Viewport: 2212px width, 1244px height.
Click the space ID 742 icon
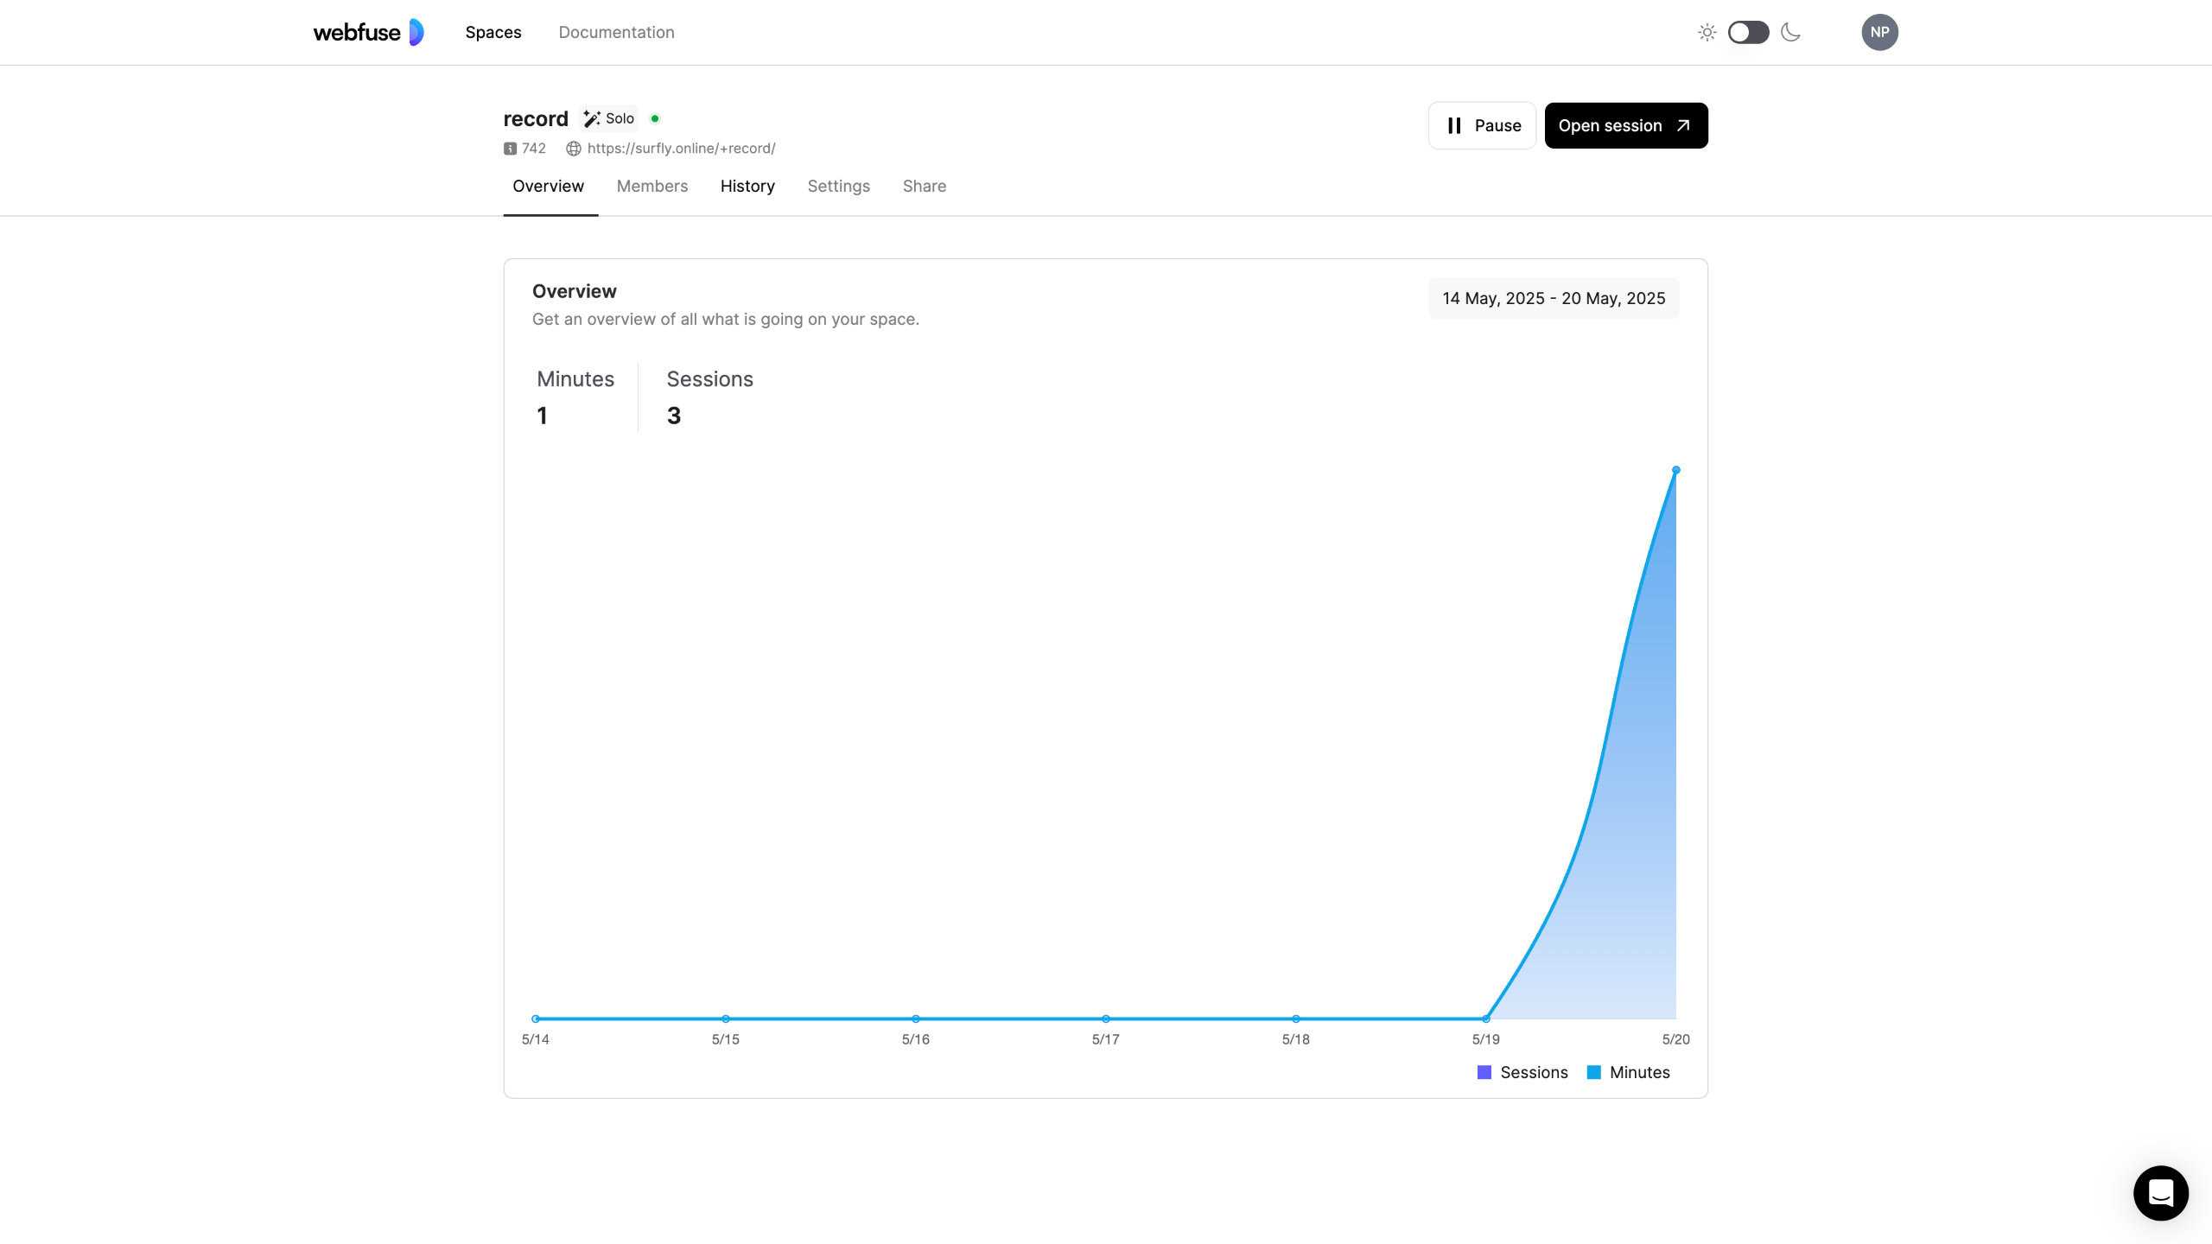[510, 149]
